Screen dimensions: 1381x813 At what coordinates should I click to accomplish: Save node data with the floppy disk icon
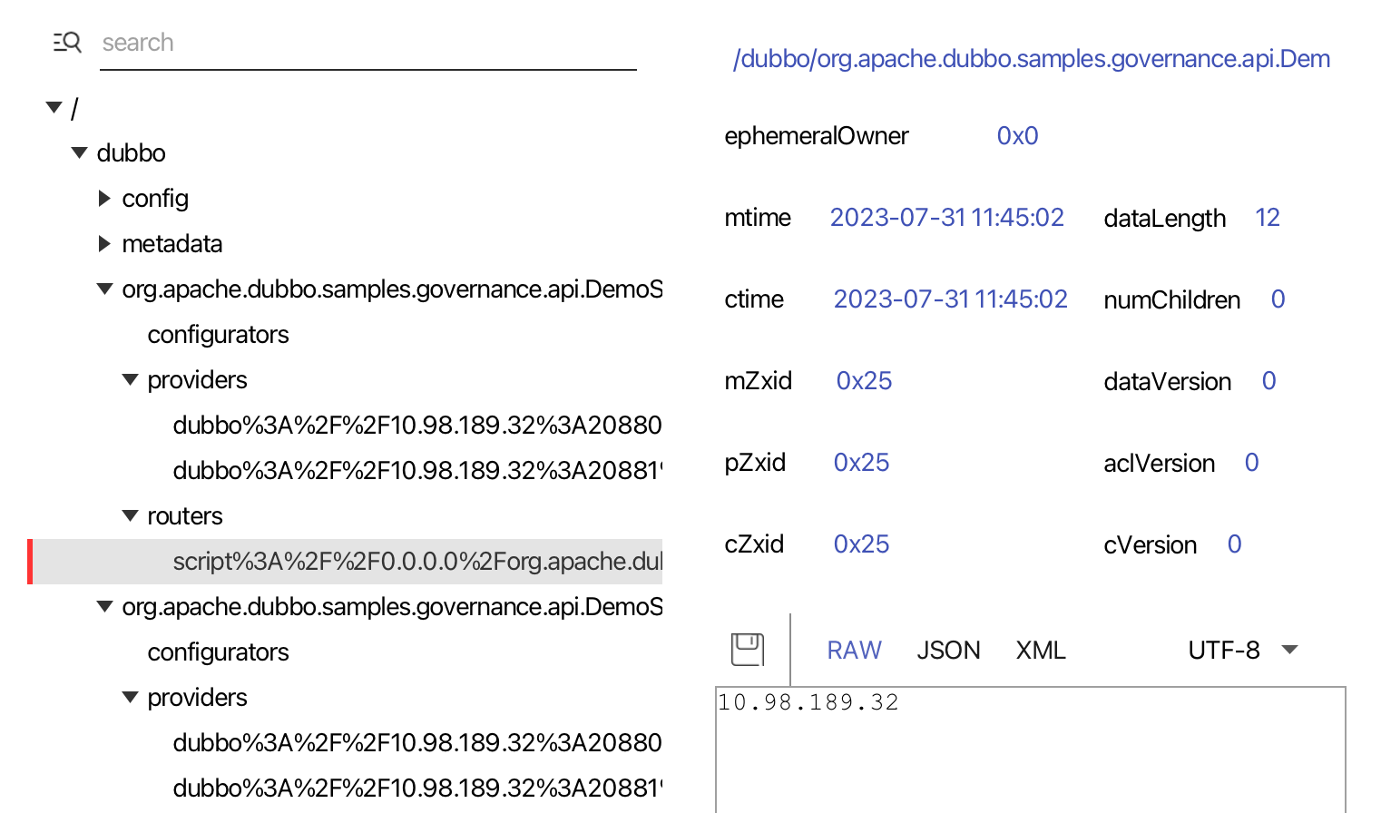coord(748,650)
